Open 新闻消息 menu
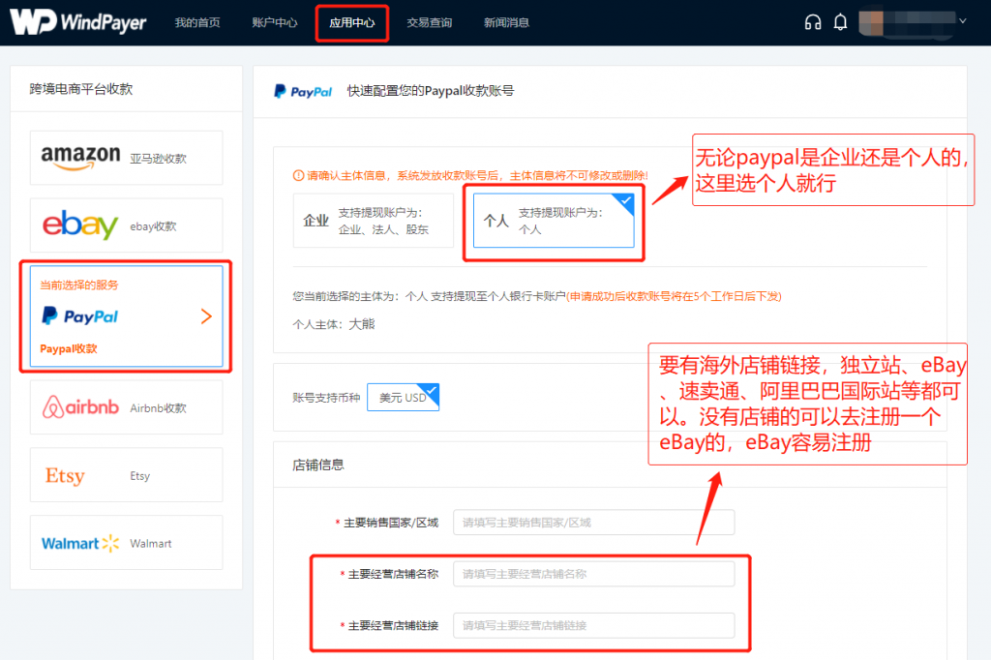This screenshot has width=991, height=660. click(506, 23)
